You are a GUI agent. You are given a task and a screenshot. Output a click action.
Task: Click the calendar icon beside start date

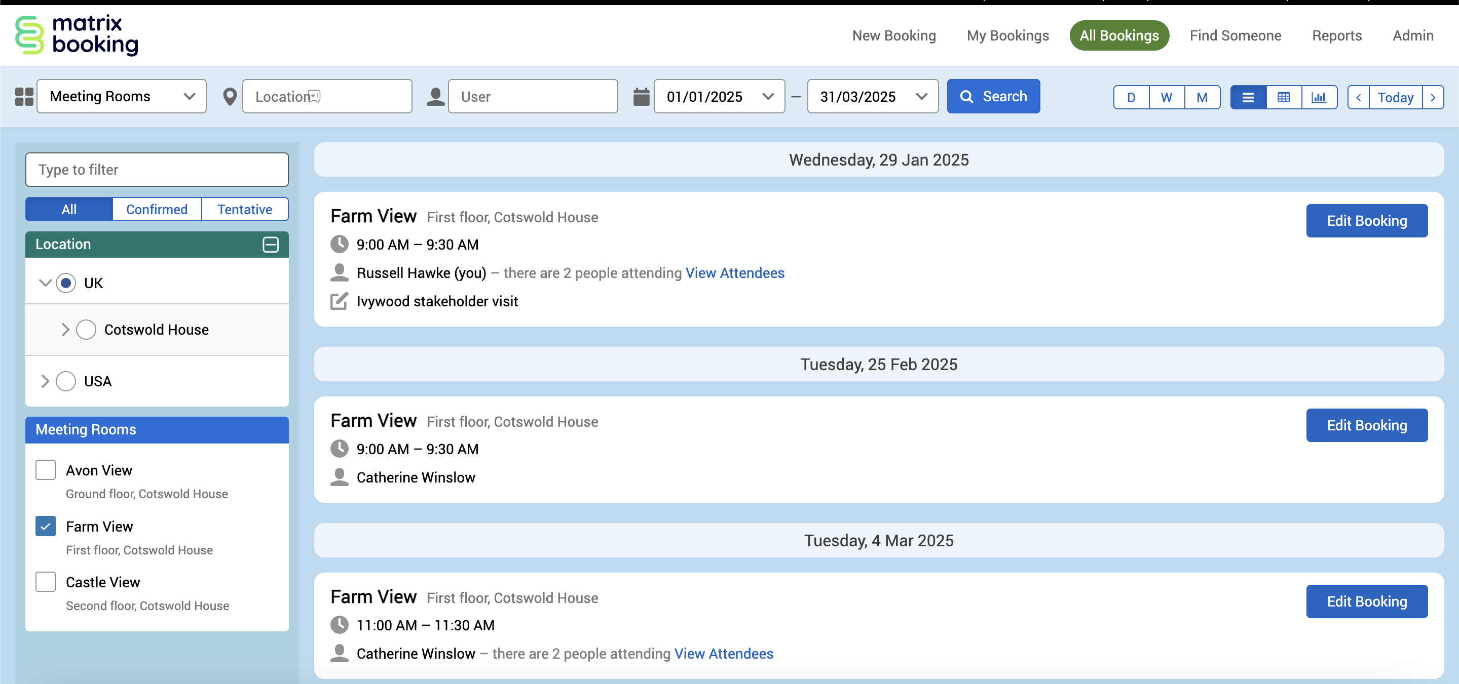[x=641, y=97]
